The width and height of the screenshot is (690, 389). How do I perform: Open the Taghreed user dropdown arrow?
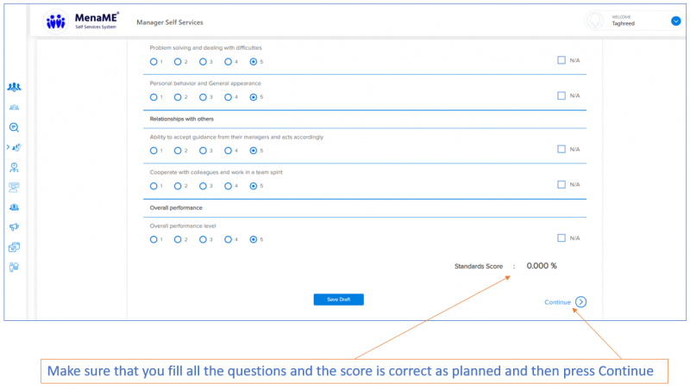pos(675,21)
